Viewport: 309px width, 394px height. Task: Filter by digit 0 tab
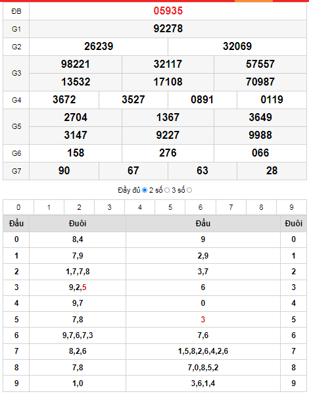click(x=18, y=207)
